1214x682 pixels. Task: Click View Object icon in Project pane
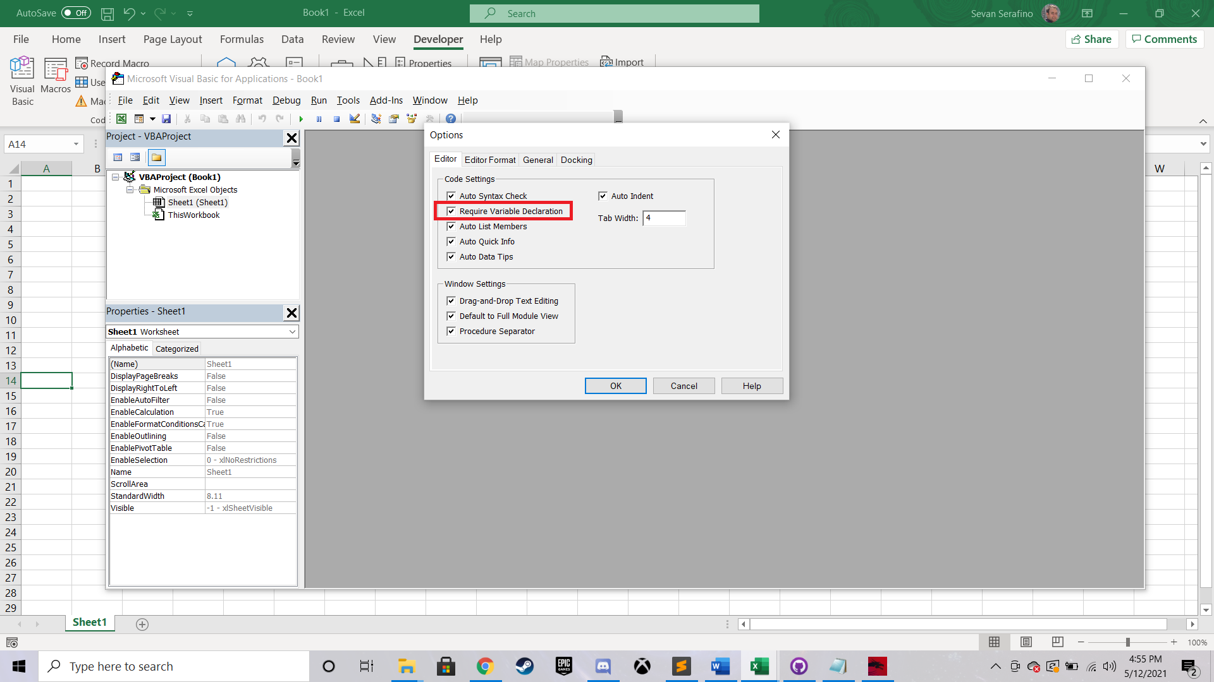click(135, 157)
